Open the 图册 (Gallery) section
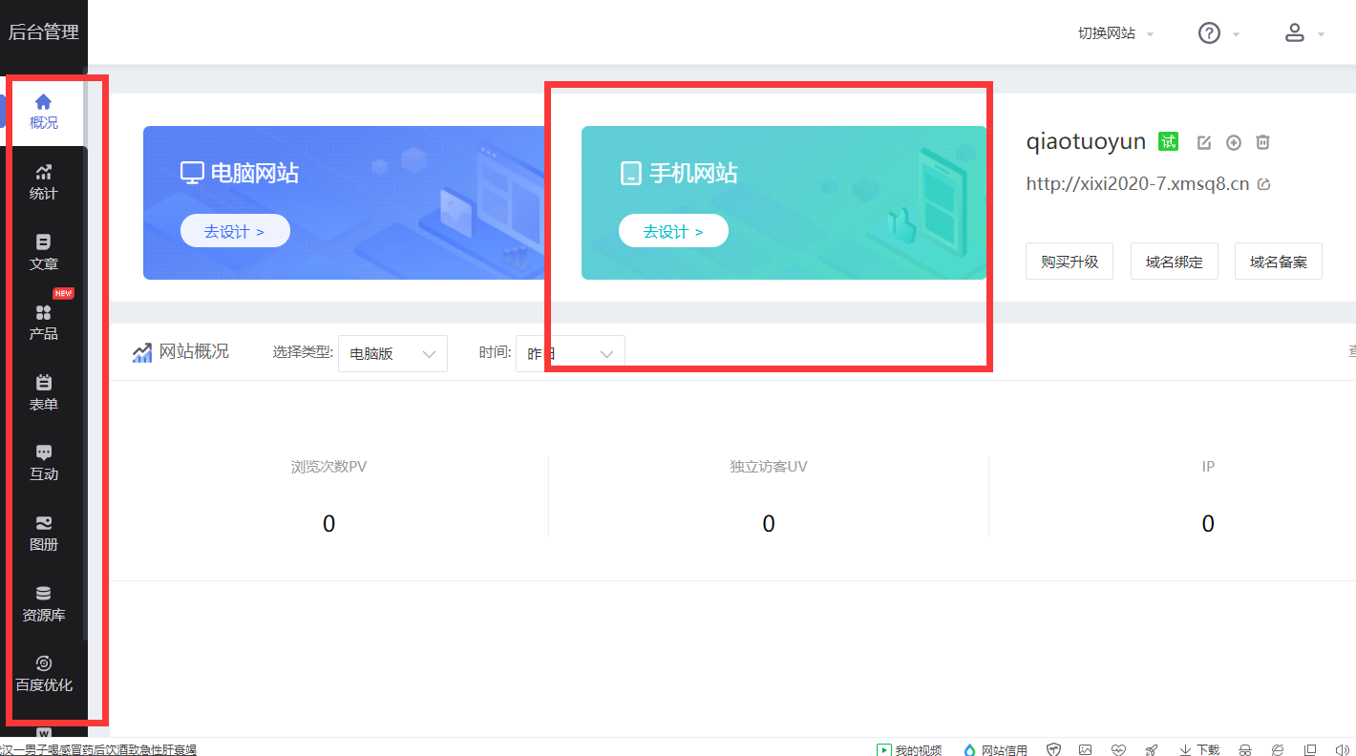The height and width of the screenshot is (756, 1356). pyautogui.click(x=44, y=531)
